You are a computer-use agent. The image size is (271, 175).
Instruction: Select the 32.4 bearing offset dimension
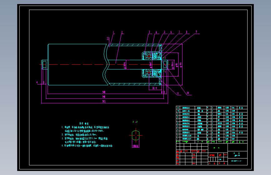point(154,88)
